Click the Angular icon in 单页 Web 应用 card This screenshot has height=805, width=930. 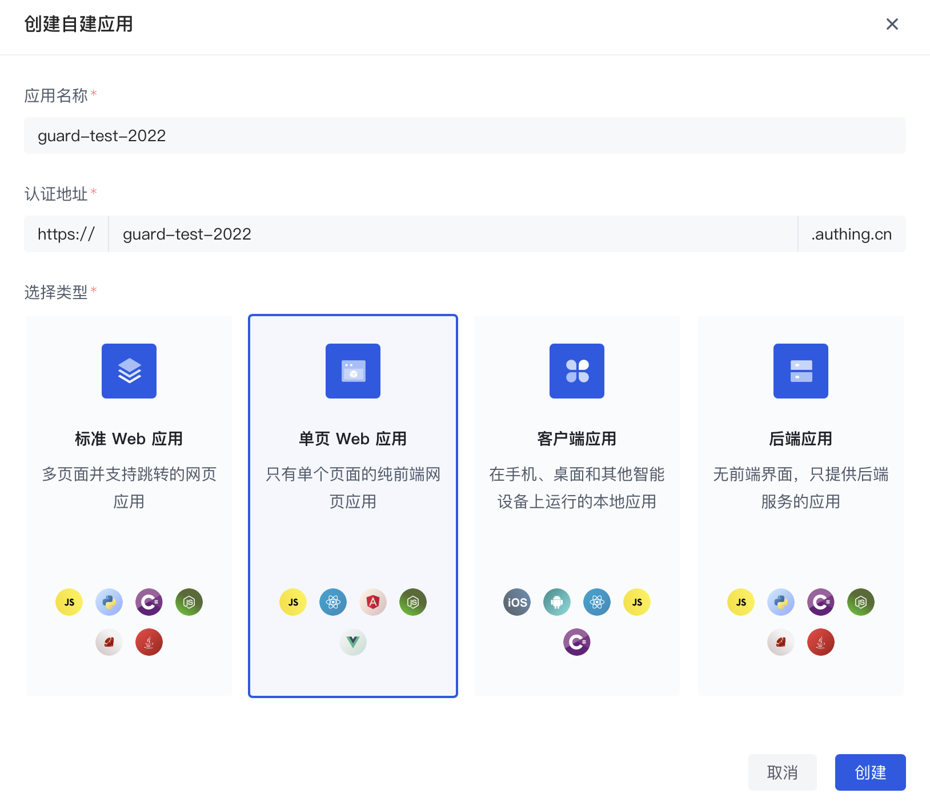click(373, 602)
